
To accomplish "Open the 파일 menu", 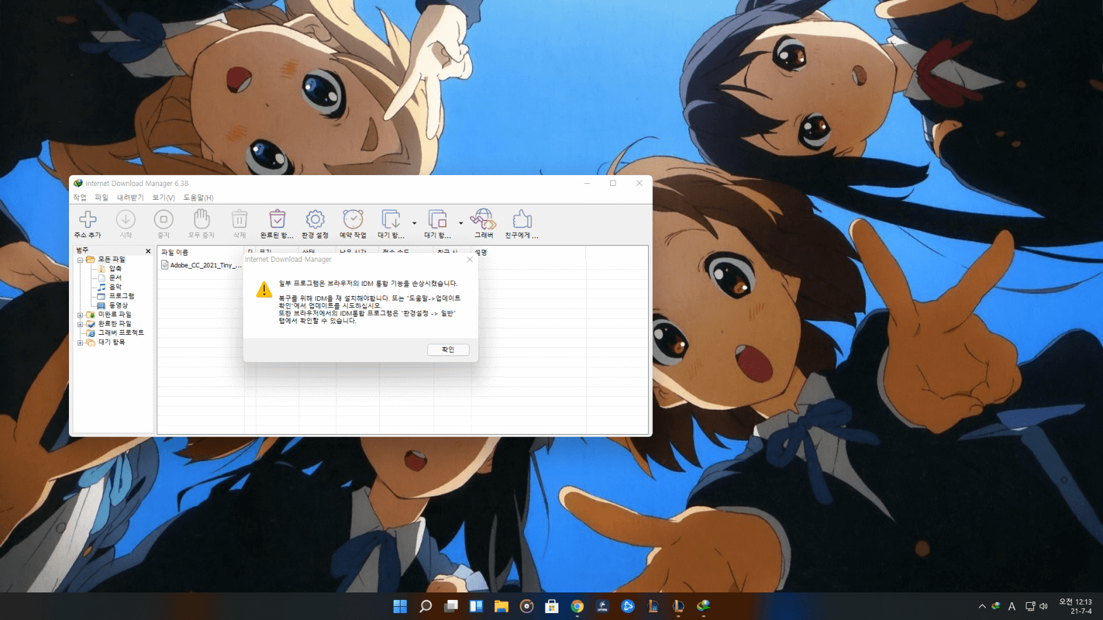I will 101,198.
